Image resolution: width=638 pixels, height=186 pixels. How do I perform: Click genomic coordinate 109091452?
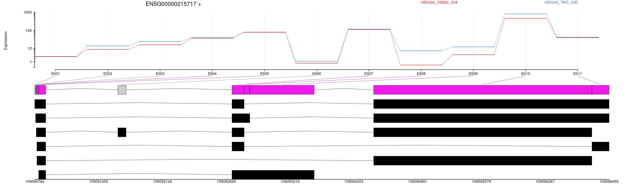[99, 182]
